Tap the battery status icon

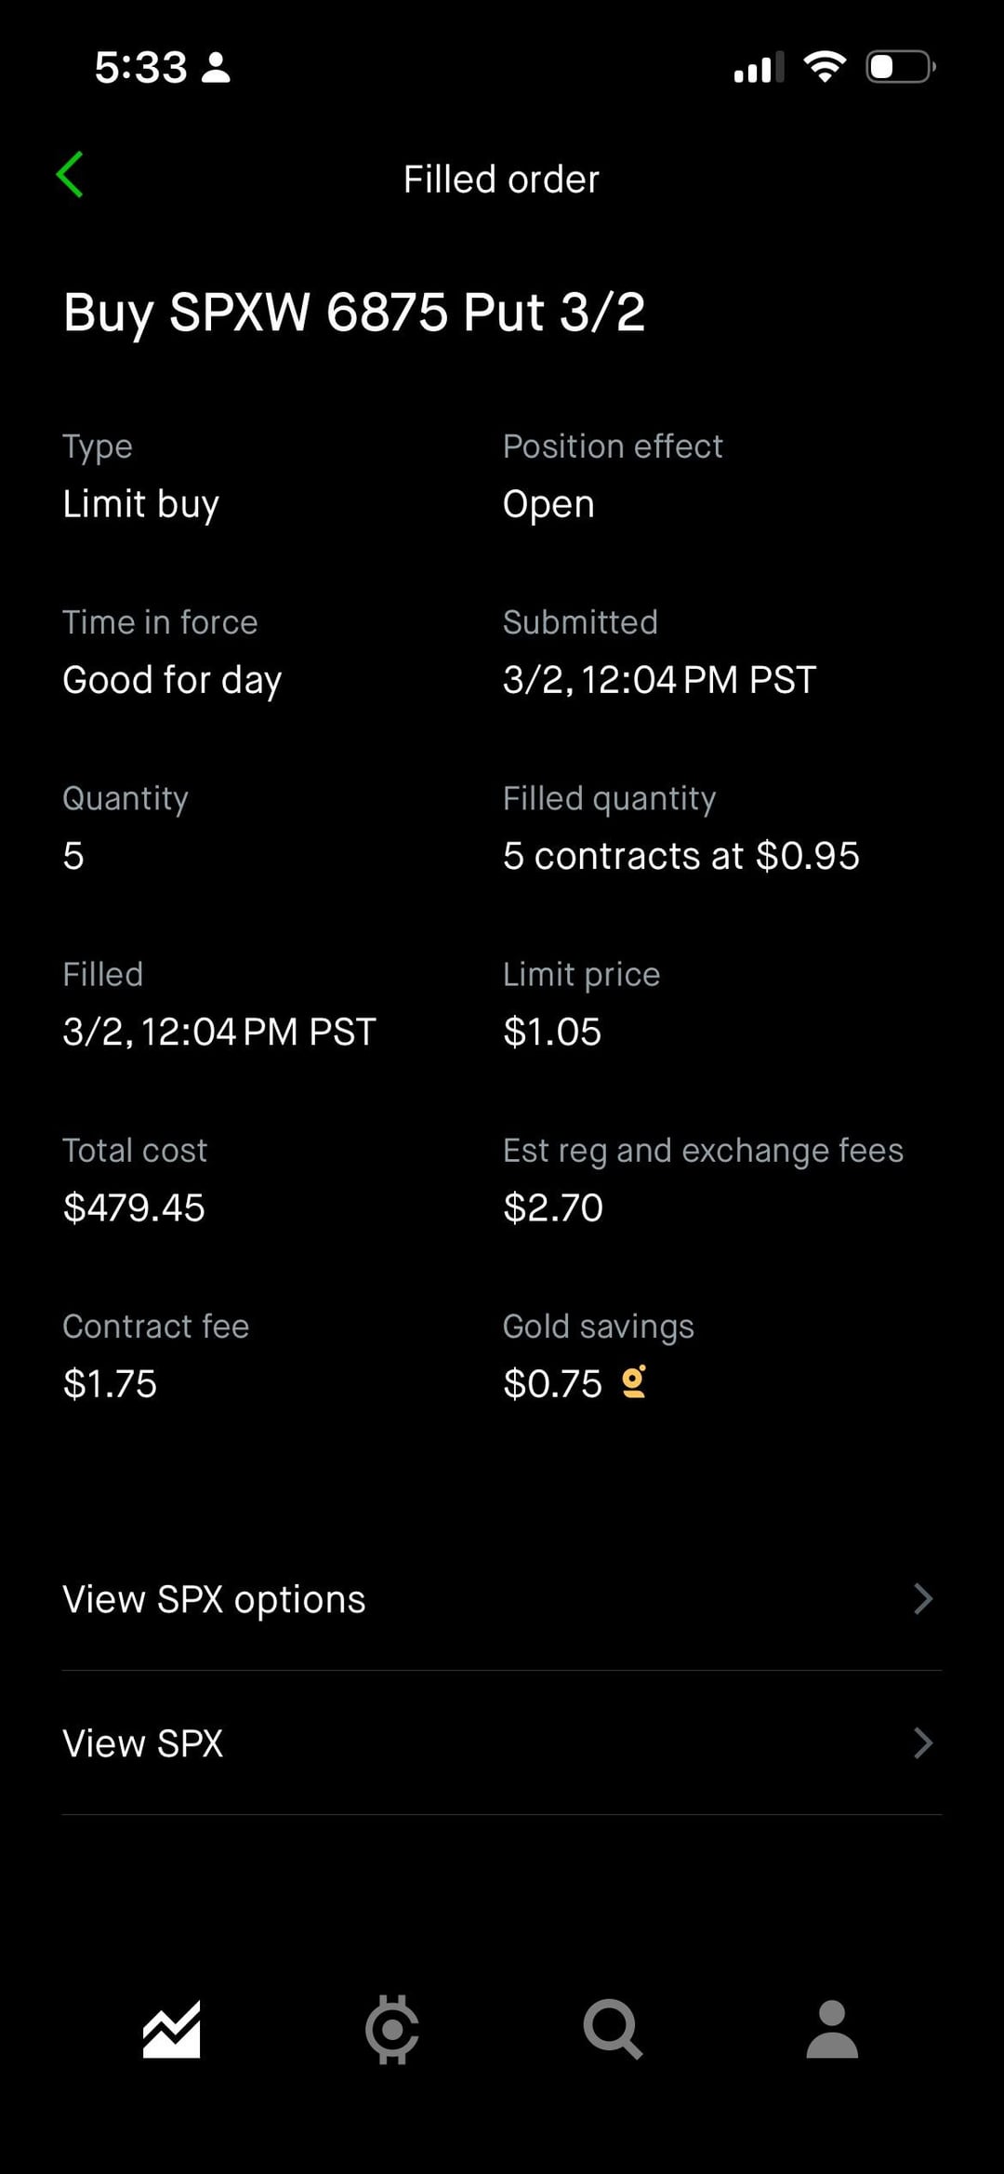[x=900, y=67]
